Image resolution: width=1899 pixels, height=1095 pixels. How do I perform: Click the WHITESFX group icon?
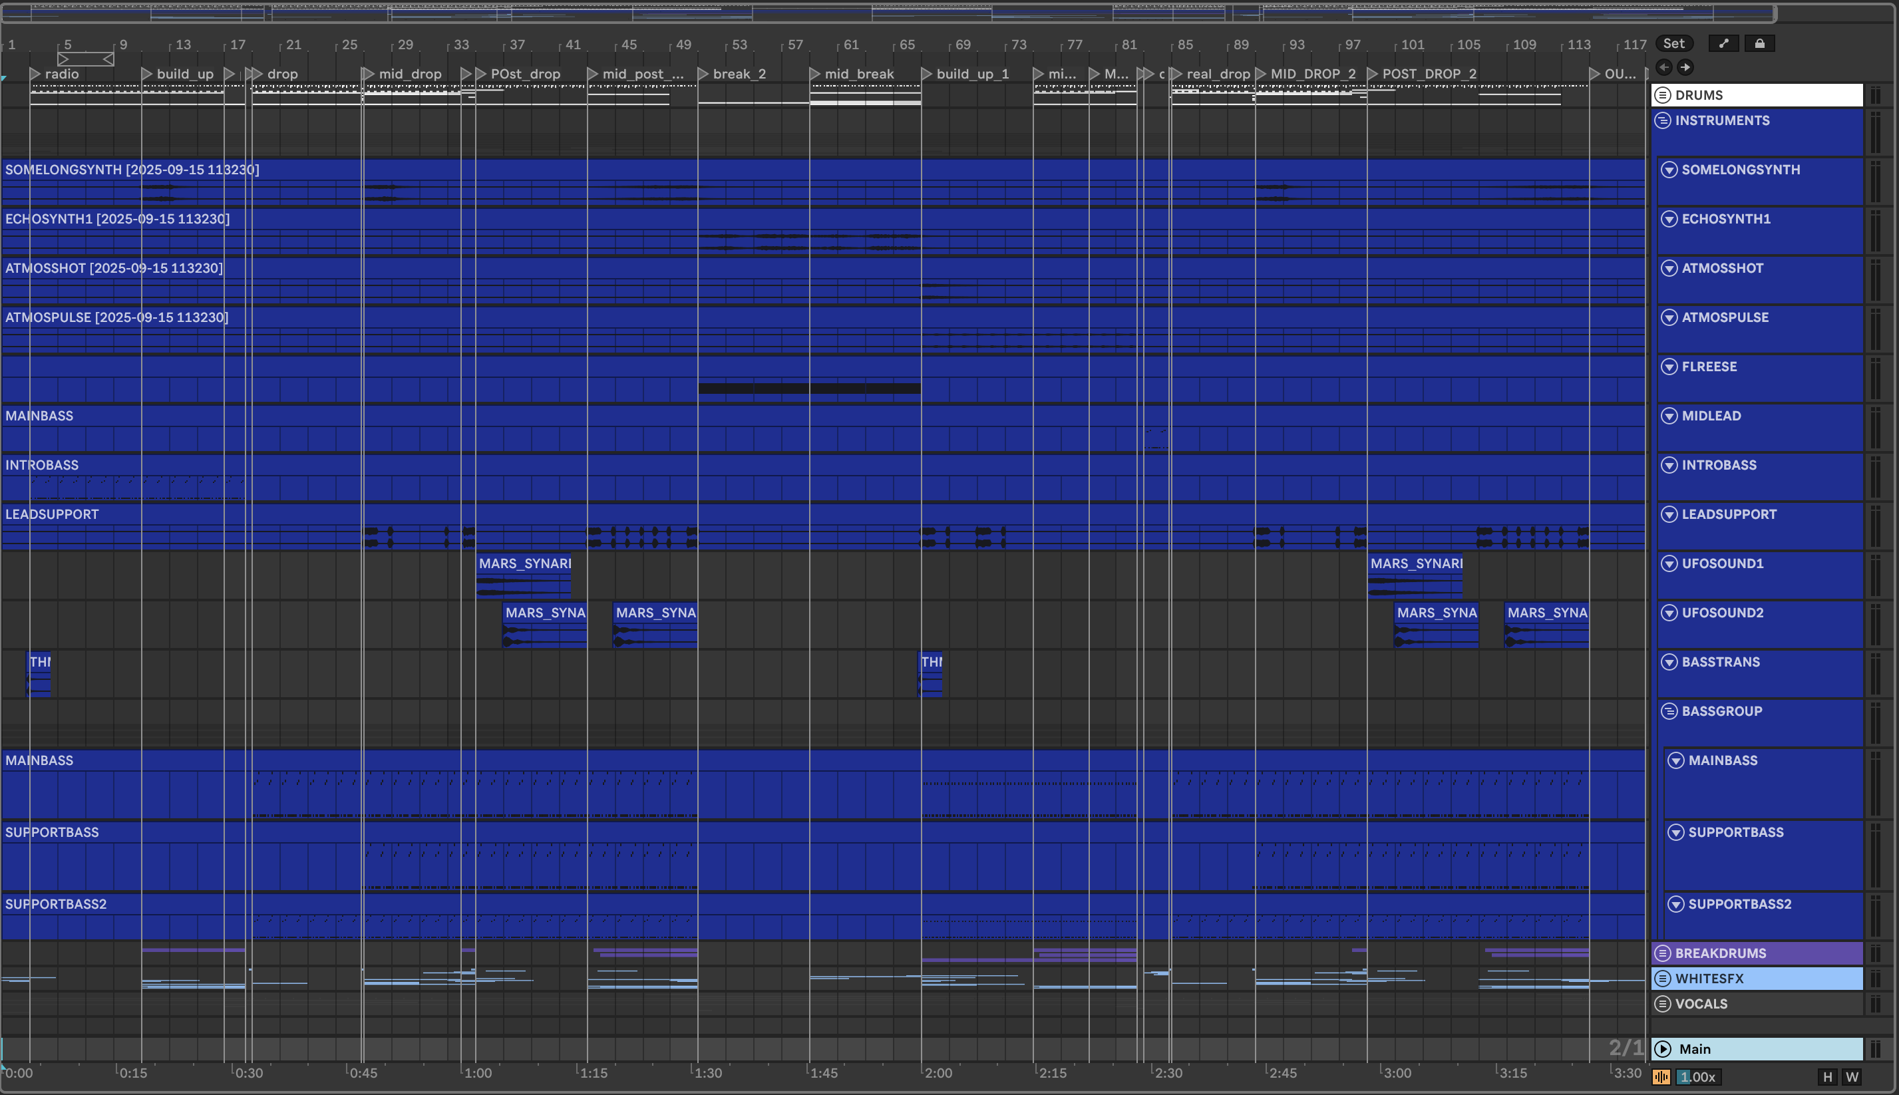tap(1663, 979)
